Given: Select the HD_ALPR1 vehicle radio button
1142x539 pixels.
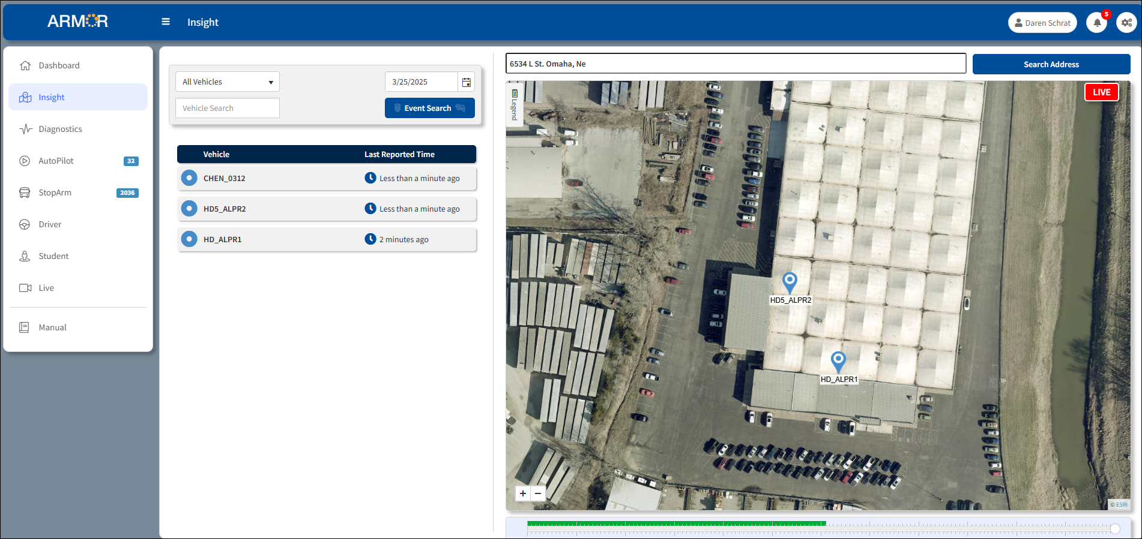Looking at the screenshot, I should [x=189, y=239].
